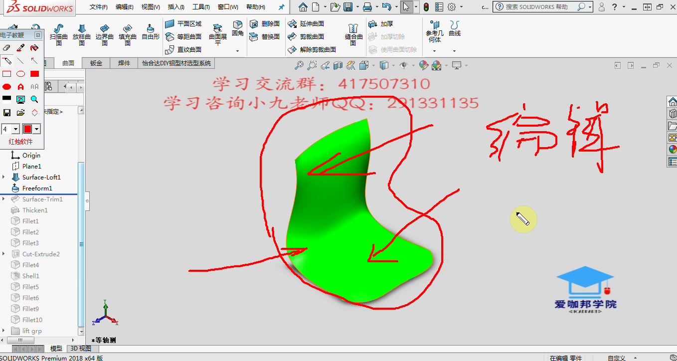Viewport: 677px width, 361px height.
Task: Click the Swept Surface (扫描曲面) tool
Action: 59,34
